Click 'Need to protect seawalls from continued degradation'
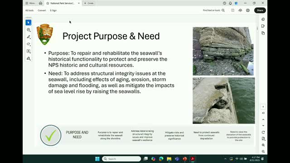 coord(207,135)
